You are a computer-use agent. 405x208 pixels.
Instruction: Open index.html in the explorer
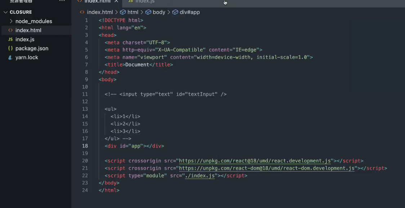coord(28,31)
